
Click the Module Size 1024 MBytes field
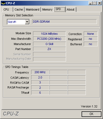coord(49,34)
